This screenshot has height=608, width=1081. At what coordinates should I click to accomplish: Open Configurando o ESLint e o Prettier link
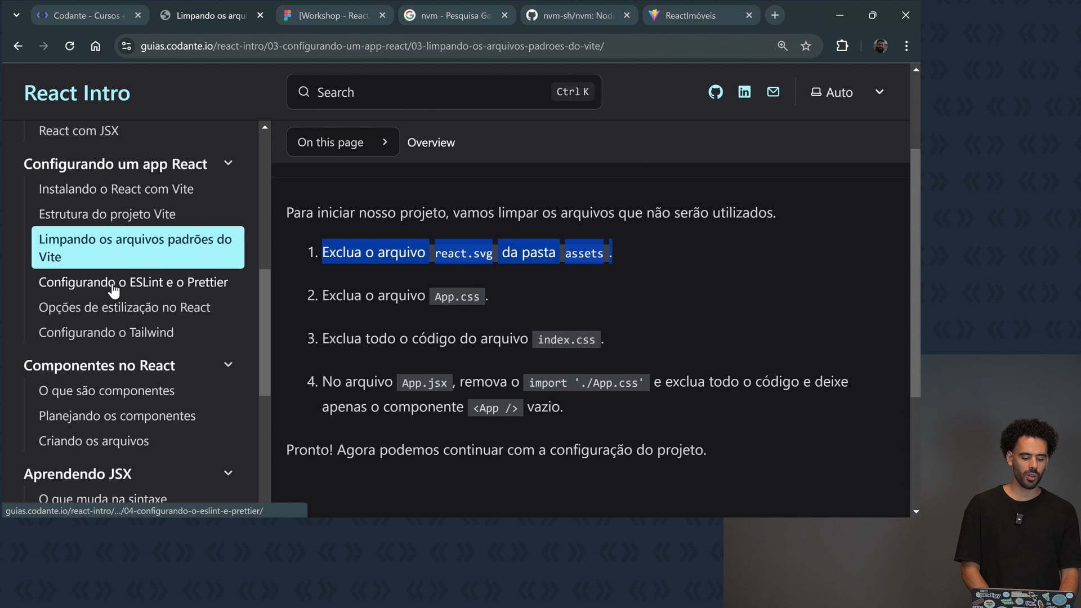(x=133, y=282)
